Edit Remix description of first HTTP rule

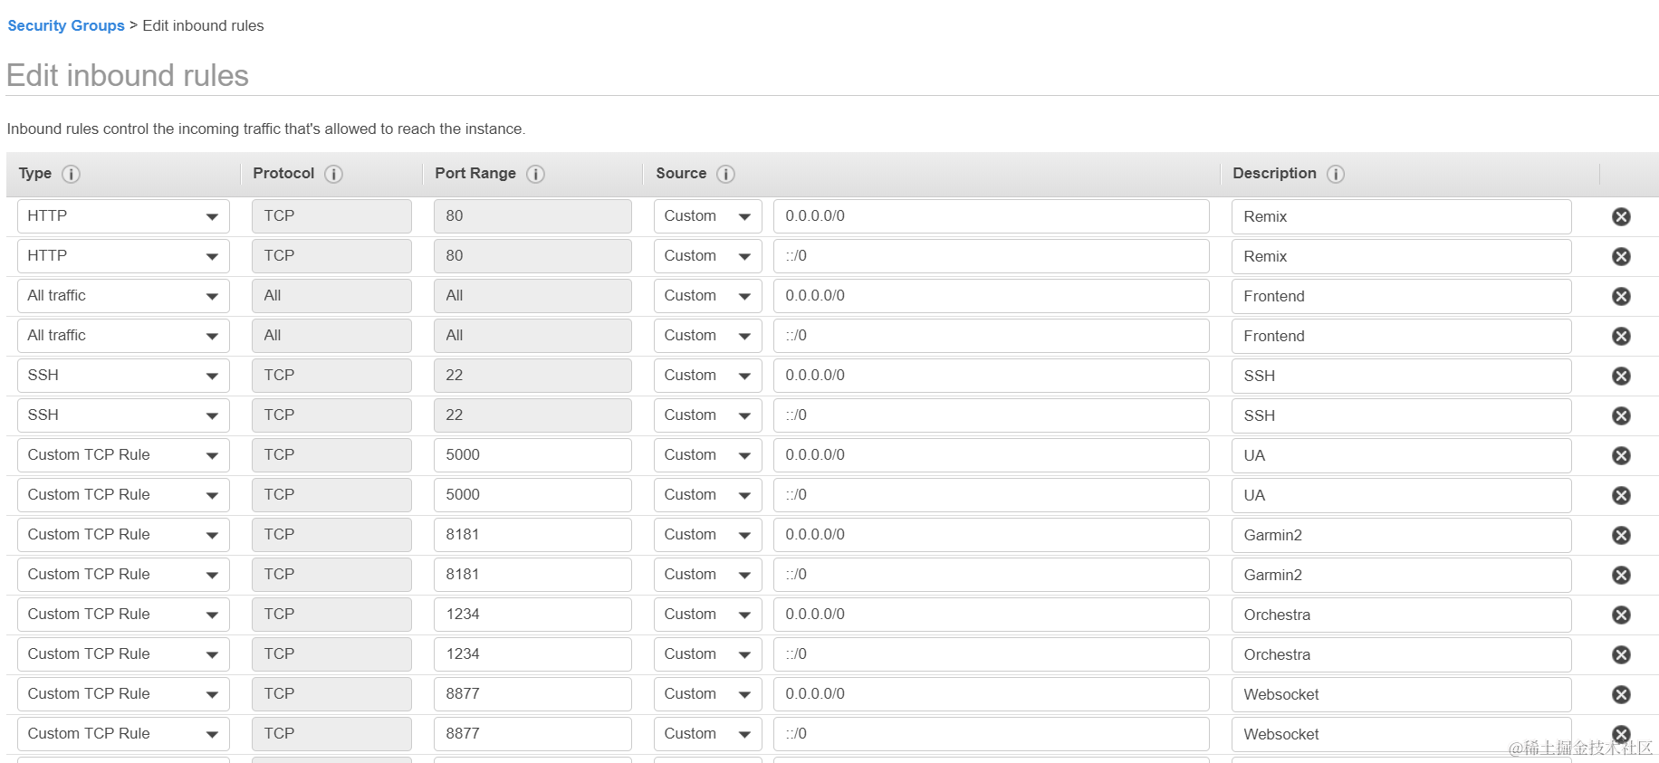coord(1401,216)
